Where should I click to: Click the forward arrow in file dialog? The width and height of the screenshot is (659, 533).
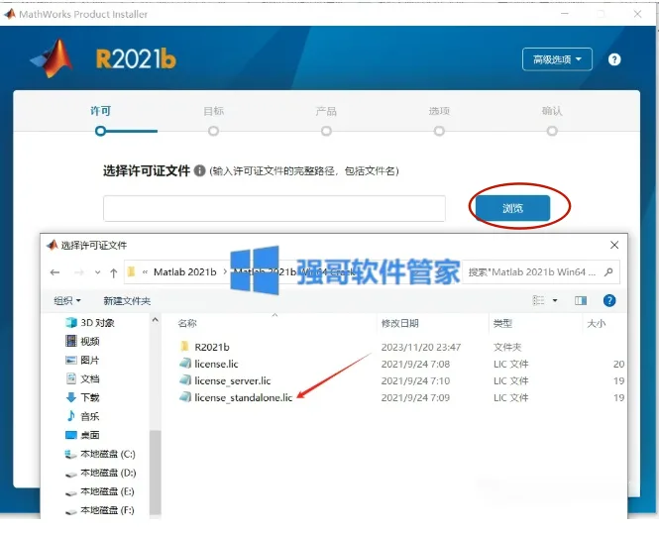[x=78, y=272]
